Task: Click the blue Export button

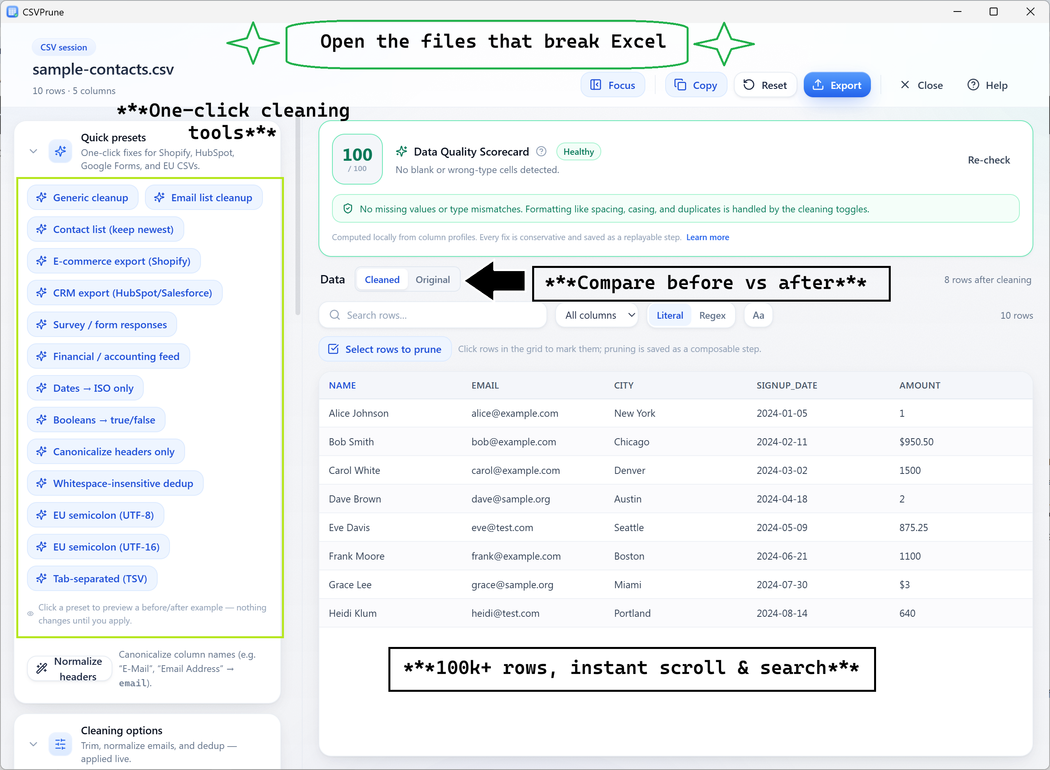Action: (x=837, y=85)
